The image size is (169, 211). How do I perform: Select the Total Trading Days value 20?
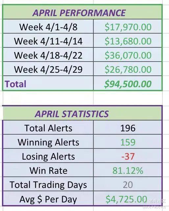coord(128,184)
